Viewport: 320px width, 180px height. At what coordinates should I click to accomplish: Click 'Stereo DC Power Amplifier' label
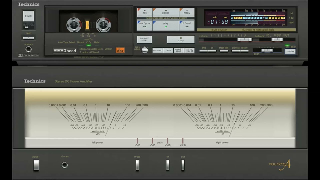(x=73, y=81)
